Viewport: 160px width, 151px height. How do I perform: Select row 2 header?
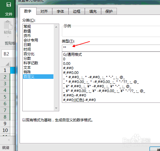tap(5, 77)
